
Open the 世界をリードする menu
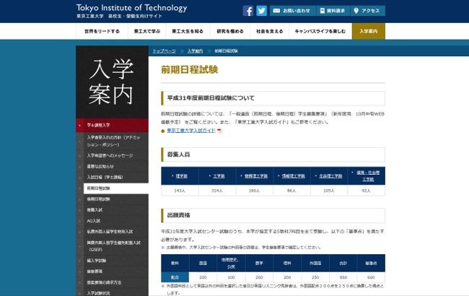click(x=102, y=31)
